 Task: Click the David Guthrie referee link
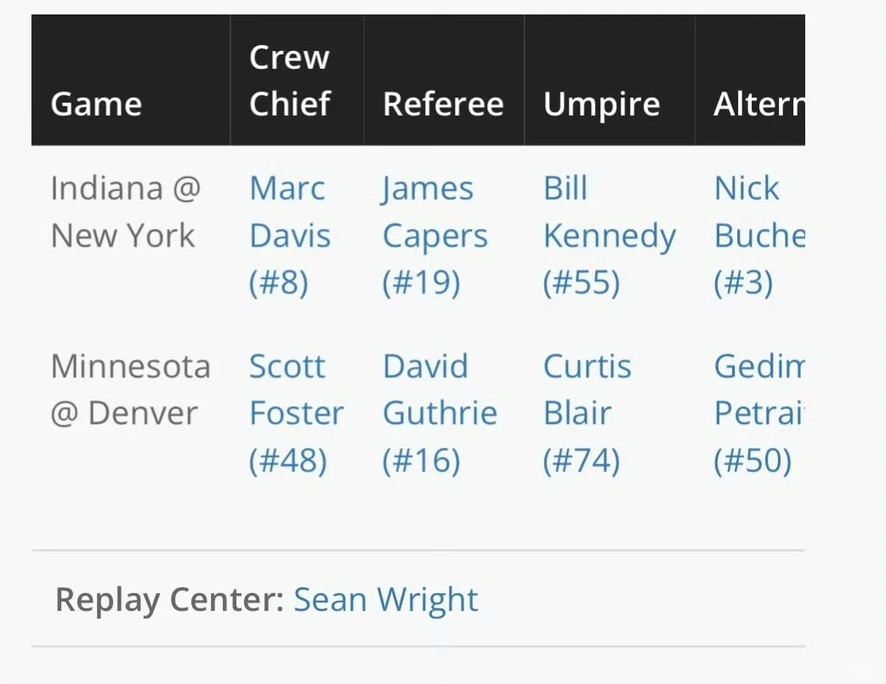[440, 390]
